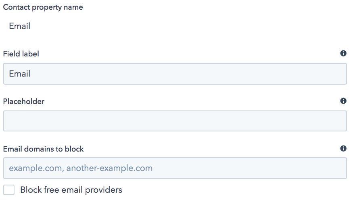Click the "Placeholder" heading text
The height and width of the screenshot is (208, 359).
24,101
